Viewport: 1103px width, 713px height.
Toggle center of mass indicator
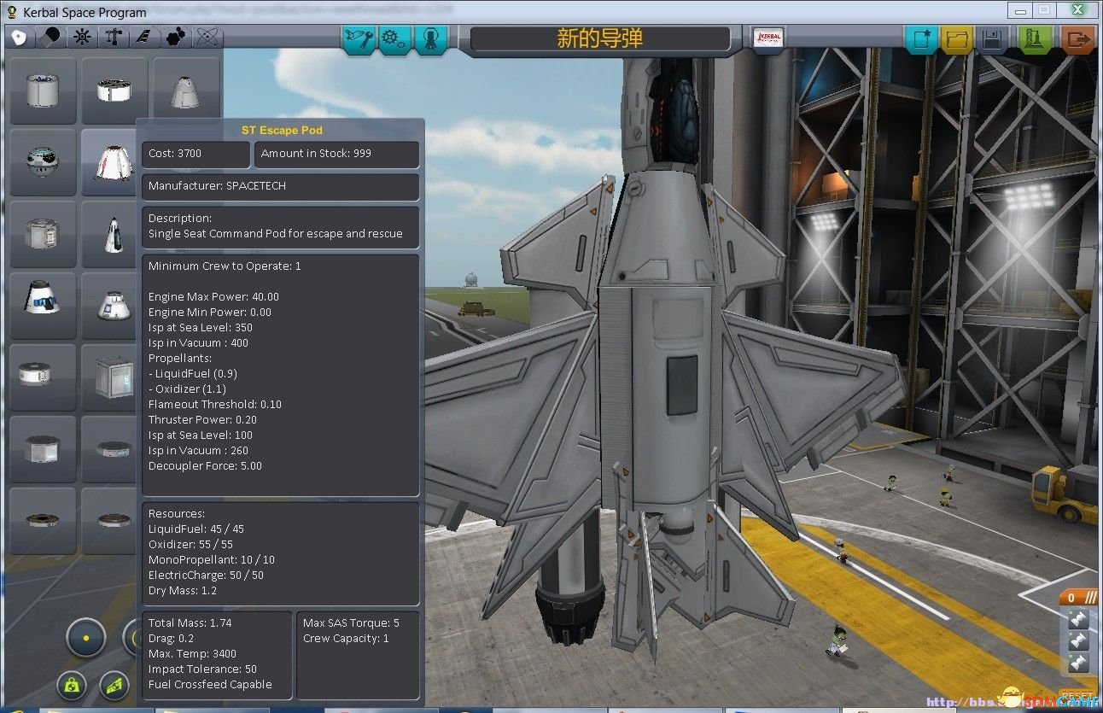72,684
